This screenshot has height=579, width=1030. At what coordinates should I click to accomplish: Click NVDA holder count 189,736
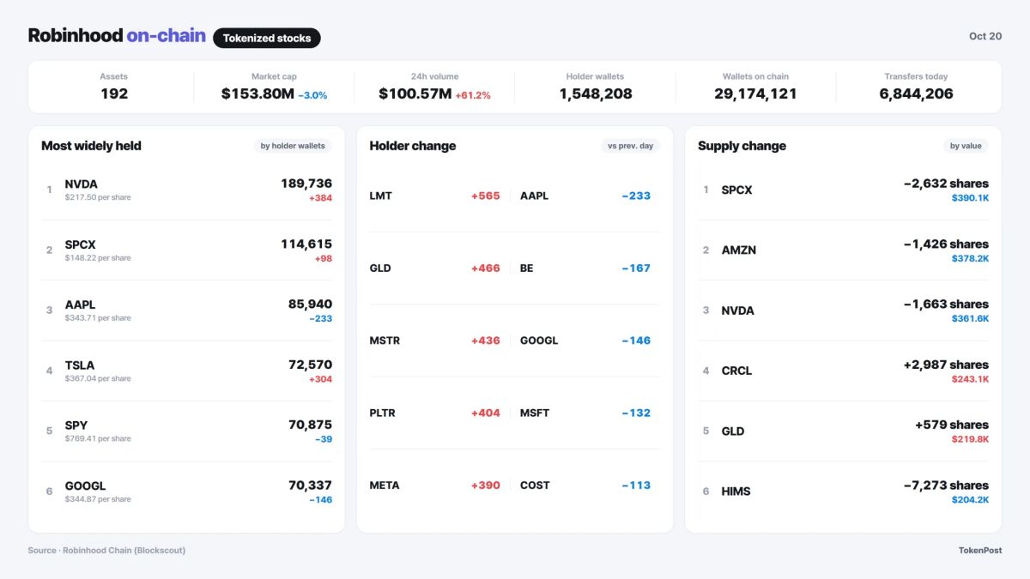coord(306,184)
